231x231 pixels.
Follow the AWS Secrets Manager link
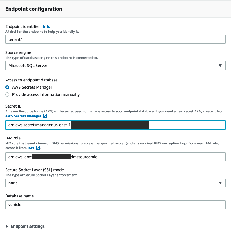pos(23,116)
